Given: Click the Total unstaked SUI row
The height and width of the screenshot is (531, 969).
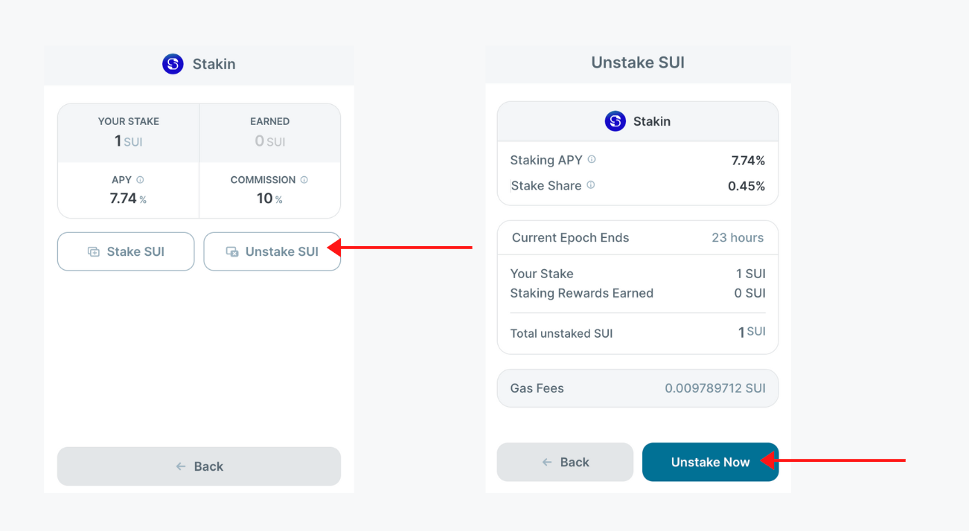Looking at the screenshot, I should (637, 332).
